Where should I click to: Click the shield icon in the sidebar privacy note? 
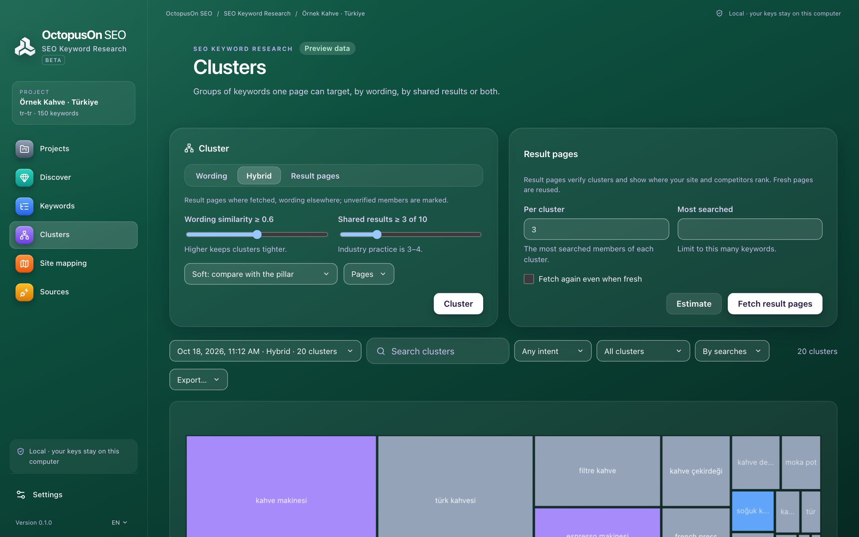pyautogui.click(x=21, y=451)
